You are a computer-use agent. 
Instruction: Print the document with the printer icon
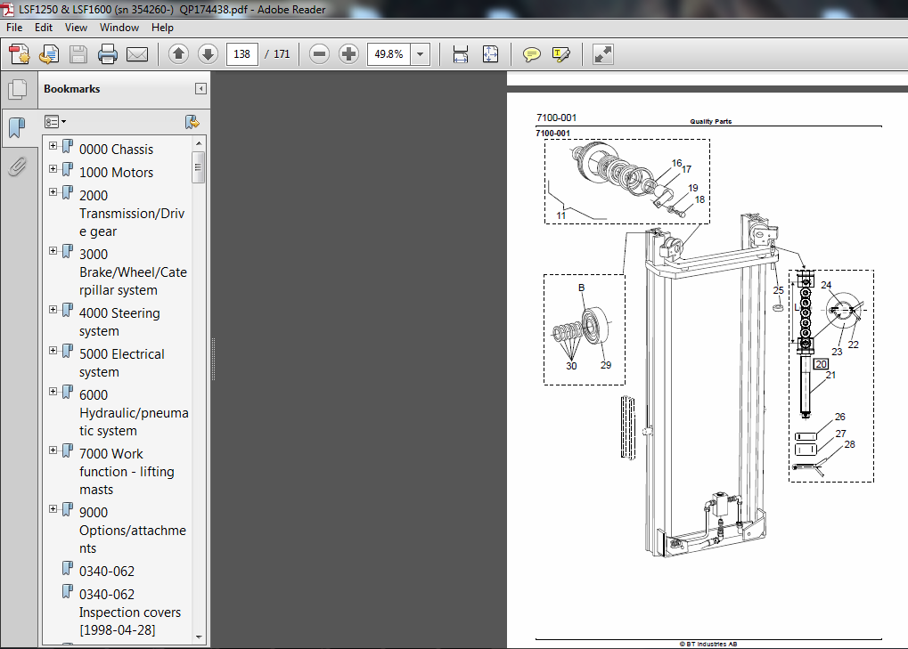point(108,54)
